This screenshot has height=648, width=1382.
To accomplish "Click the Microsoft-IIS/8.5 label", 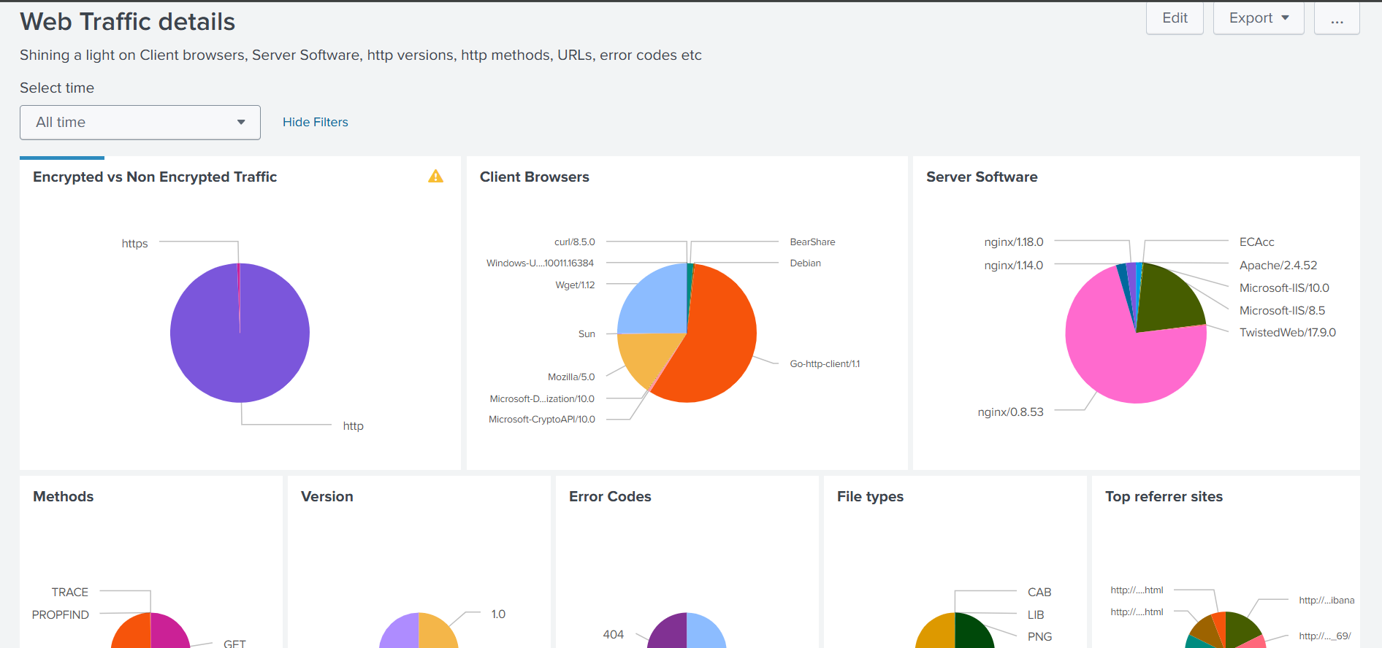I will (x=1282, y=311).
